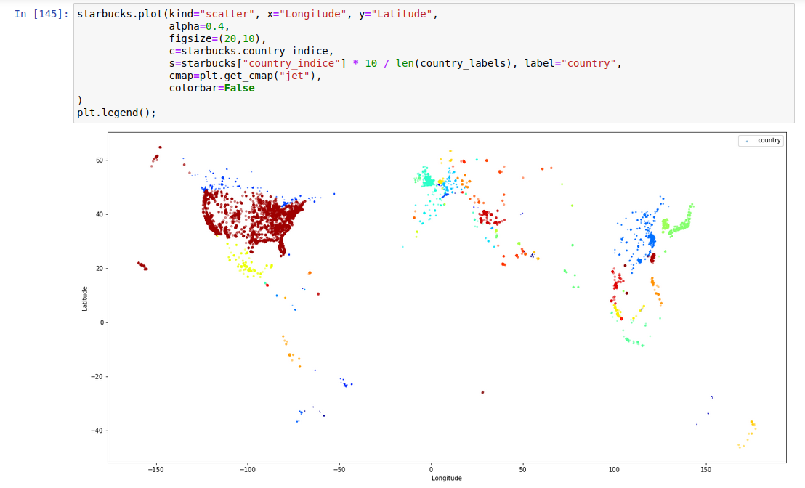Click the yellow cluster over Mexico
This screenshot has width=805, height=488.
click(247, 269)
